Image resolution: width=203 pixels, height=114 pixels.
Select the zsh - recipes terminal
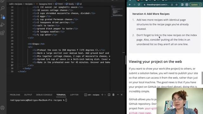[x=92, y=95]
